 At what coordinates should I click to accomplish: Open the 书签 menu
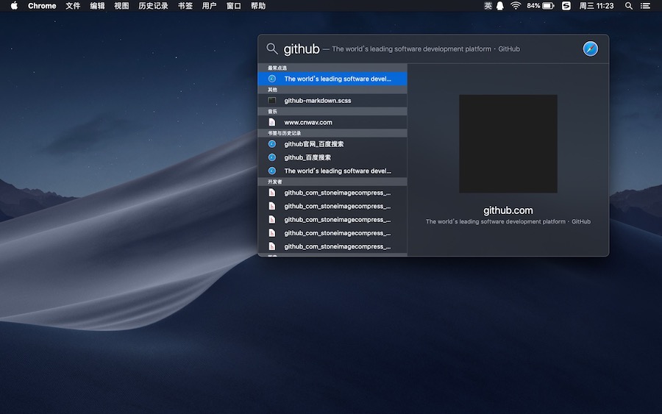click(185, 6)
